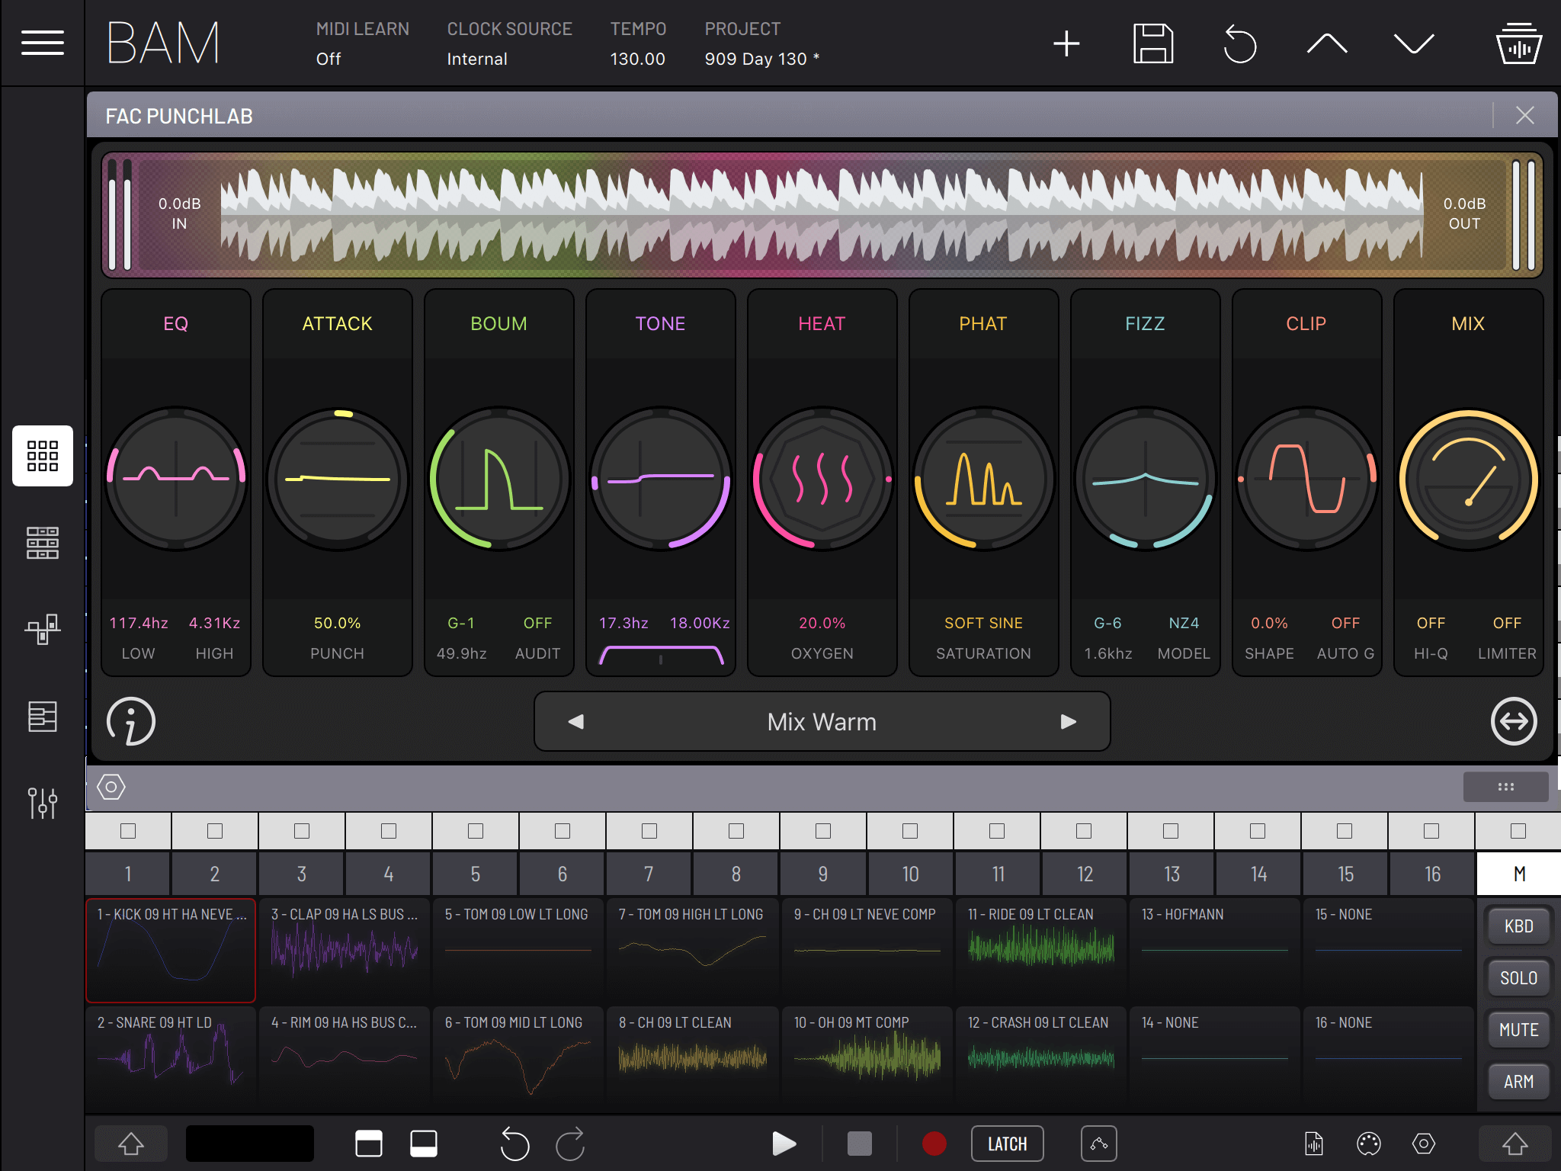This screenshot has width=1561, height=1171.
Task: Open MIDI connector settings icon
Action: pos(1369,1144)
